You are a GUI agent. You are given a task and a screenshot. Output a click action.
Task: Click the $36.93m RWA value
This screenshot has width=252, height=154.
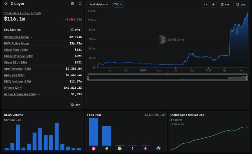76,43
